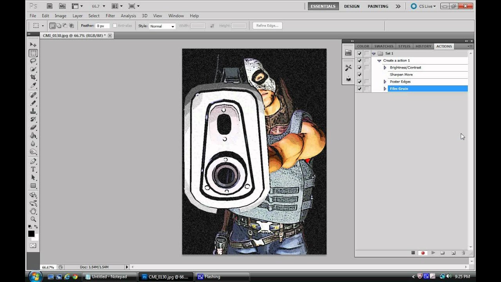Open the Analysis menu
This screenshot has width=501, height=282.
tap(128, 16)
